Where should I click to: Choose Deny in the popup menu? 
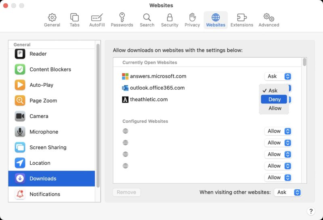[x=274, y=99]
